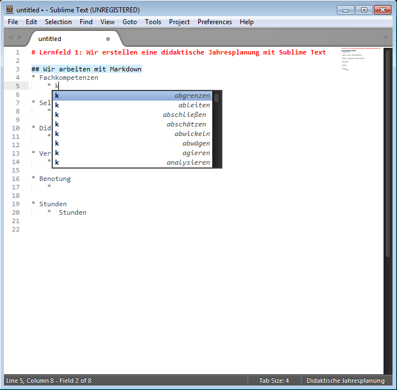Click the previous tab arrow
This screenshot has height=390, width=397.
click(x=11, y=38)
